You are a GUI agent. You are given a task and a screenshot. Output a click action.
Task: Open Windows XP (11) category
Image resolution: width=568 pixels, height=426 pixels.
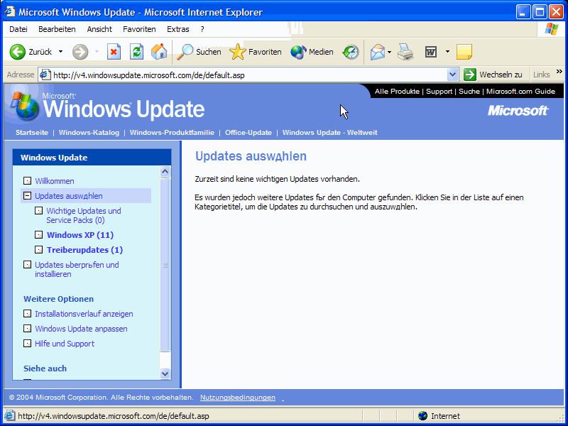point(80,235)
